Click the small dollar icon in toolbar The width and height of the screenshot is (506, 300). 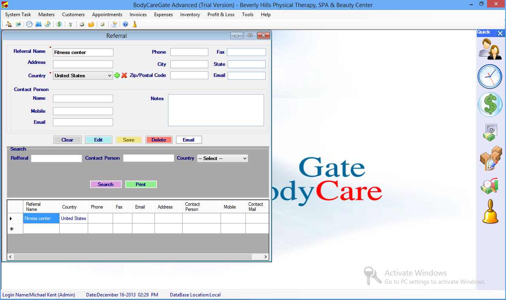(59, 24)
